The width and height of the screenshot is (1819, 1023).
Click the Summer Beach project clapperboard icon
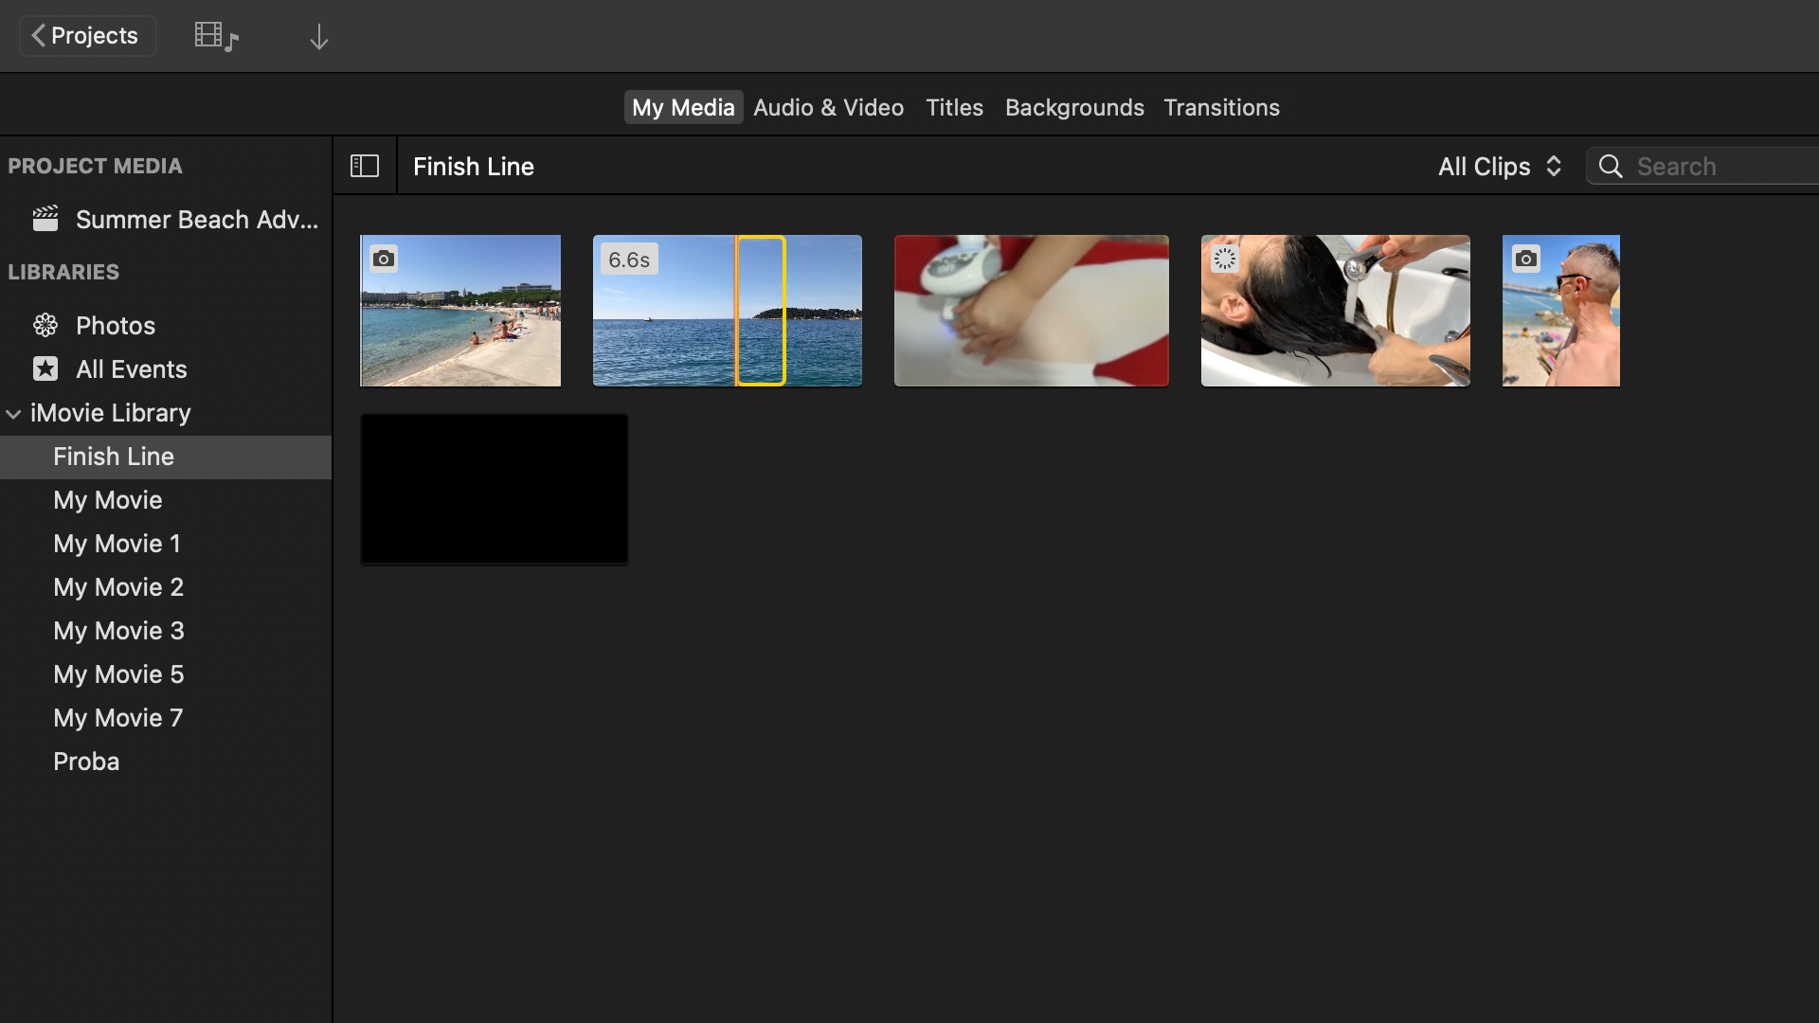(45, 220)
